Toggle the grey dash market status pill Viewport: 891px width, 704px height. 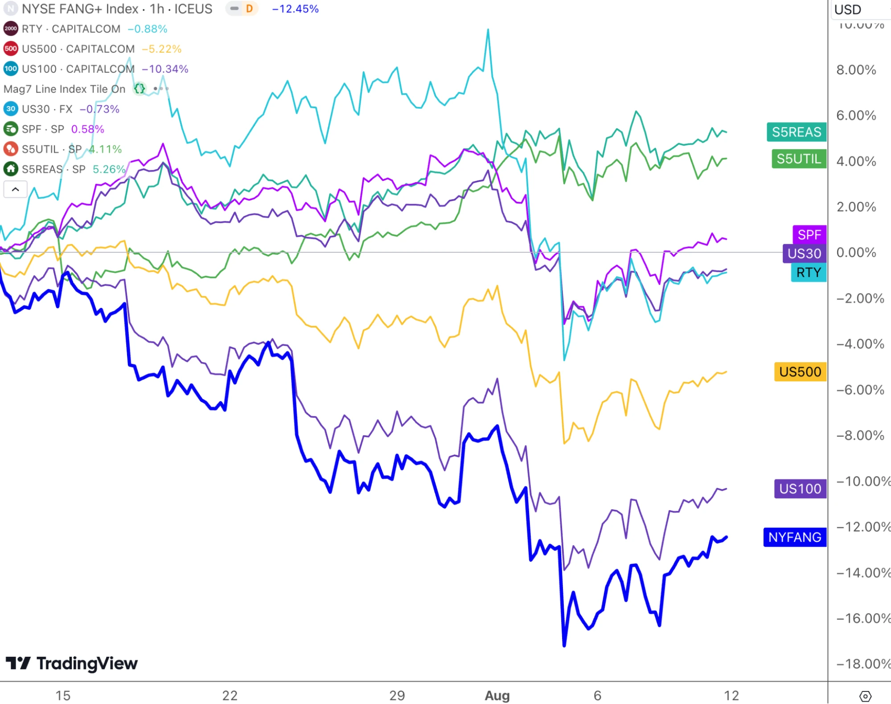pyautogui.click(x=234, y=9)
